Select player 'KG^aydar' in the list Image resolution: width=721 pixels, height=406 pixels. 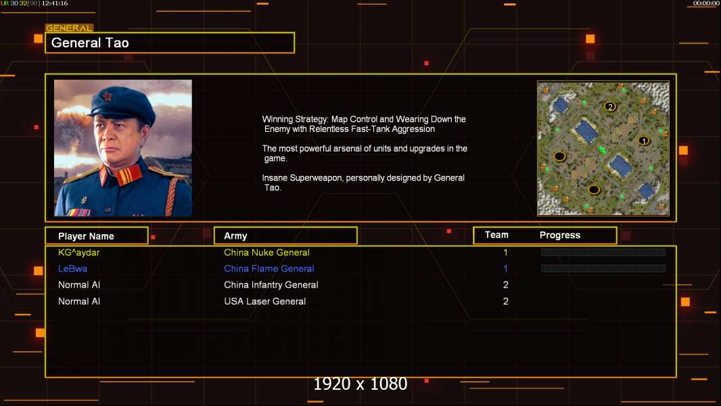(x=78, y=252)
